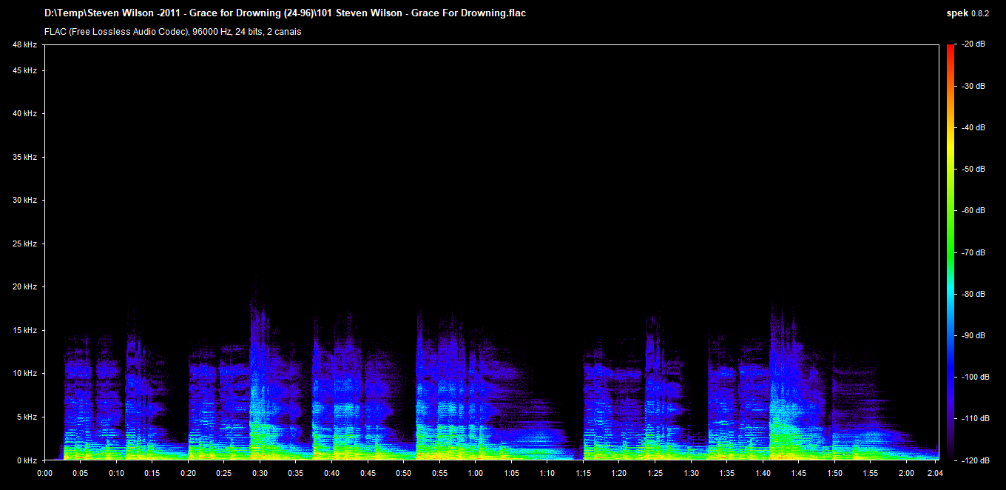The width and height of the screenshot is (1006, 490).
Task: Click the 0:50 time axis label
Action: click(x=403, y=473)
